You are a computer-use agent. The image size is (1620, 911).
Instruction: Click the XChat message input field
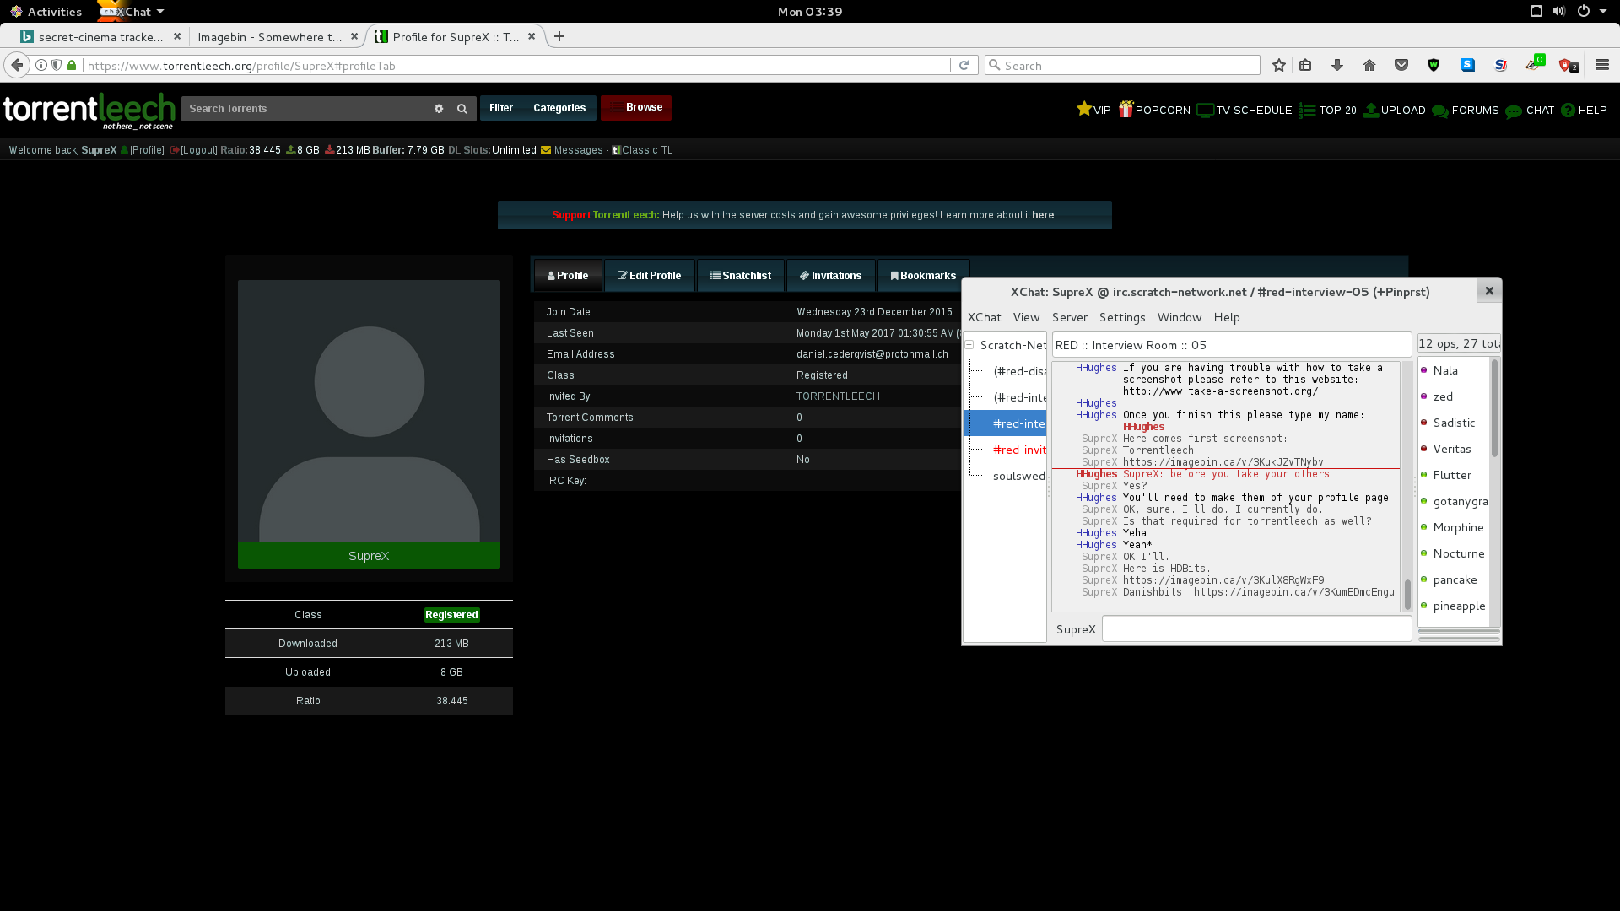pos(1256,628)
